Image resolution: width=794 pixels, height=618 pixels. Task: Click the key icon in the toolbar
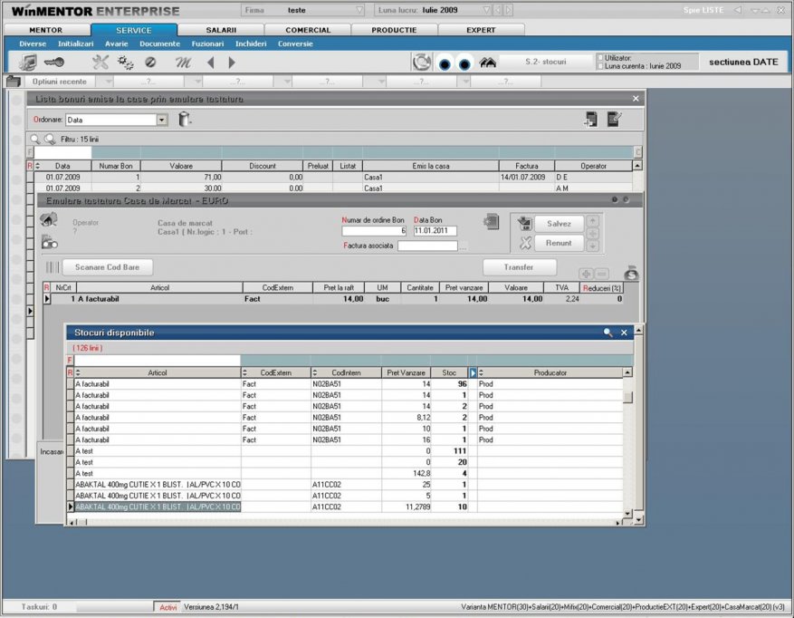click(x=53, y=63)
